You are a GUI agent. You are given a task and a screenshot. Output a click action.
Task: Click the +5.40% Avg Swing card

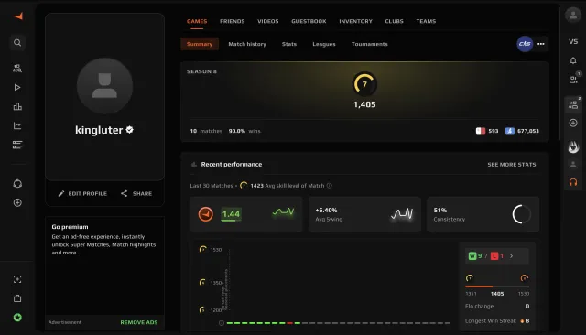point(364,214)
